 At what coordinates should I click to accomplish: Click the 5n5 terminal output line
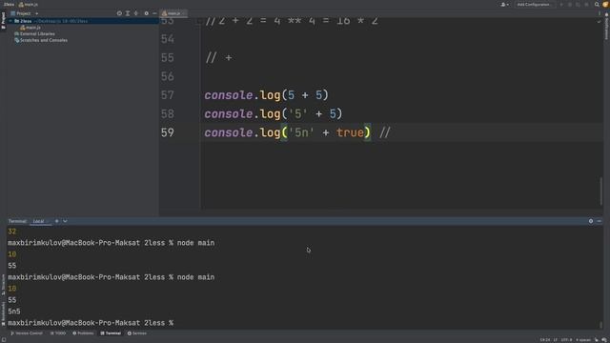[x=14, y=312]
